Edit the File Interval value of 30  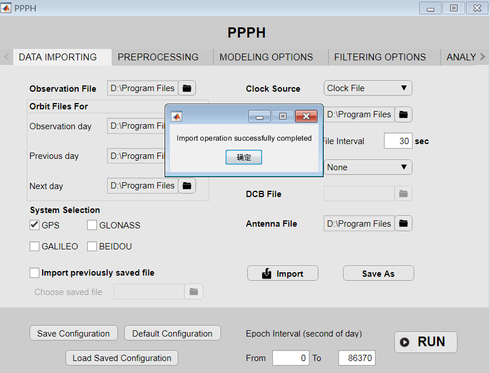tap(398, 141)
